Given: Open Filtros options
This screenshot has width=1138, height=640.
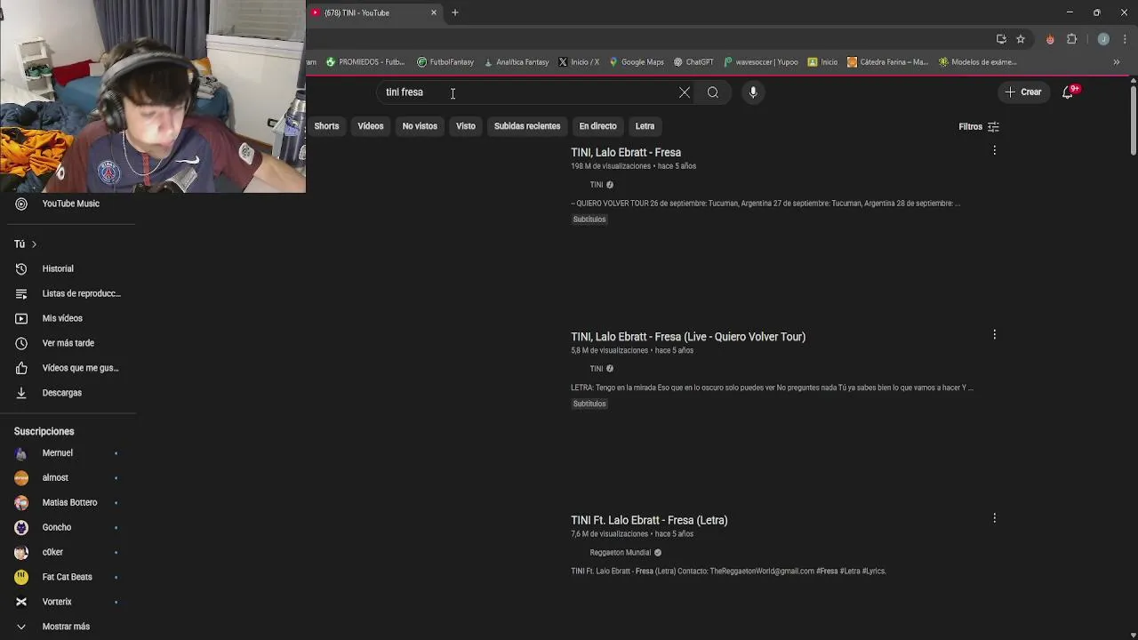Looking at the screenshot, I should pyautogui.click(x=979, y=126).
